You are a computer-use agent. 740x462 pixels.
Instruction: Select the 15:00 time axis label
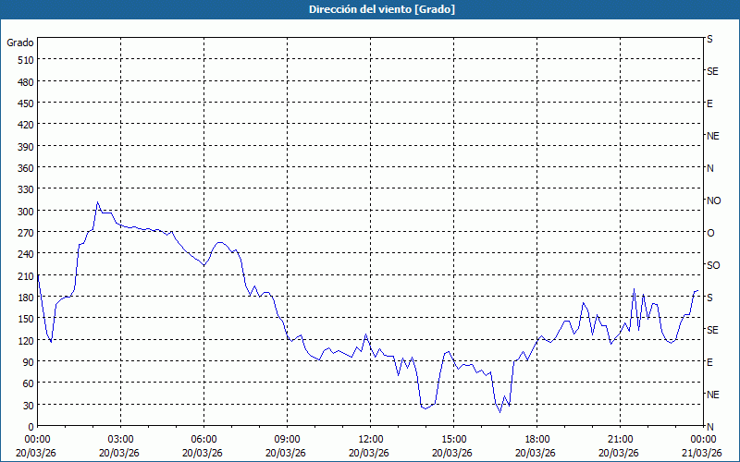click(453, 439)
